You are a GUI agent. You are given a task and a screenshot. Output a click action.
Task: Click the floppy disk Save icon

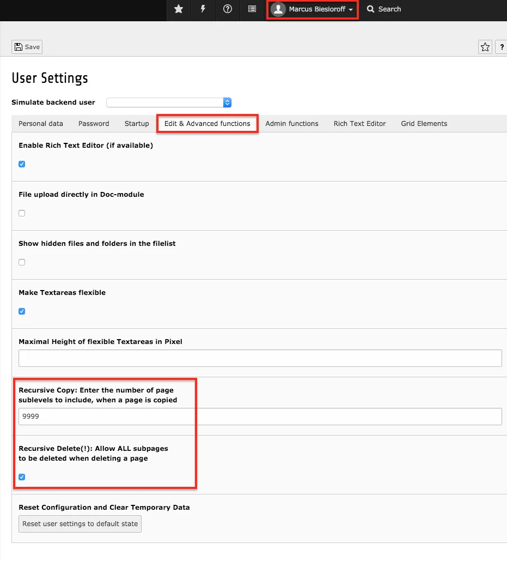point(18,47)
